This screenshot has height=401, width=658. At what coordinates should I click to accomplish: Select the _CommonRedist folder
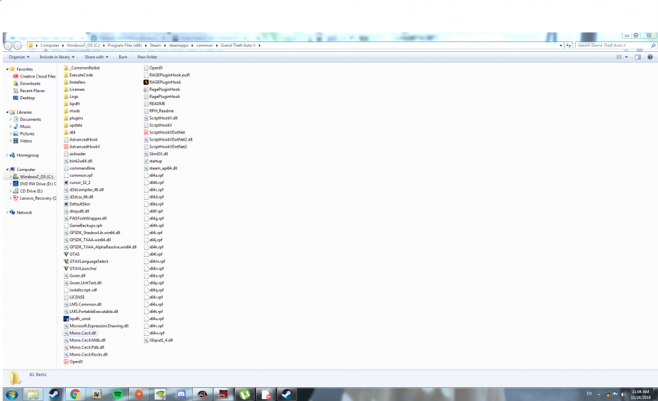pyautogui.click(x=82, y=68)
